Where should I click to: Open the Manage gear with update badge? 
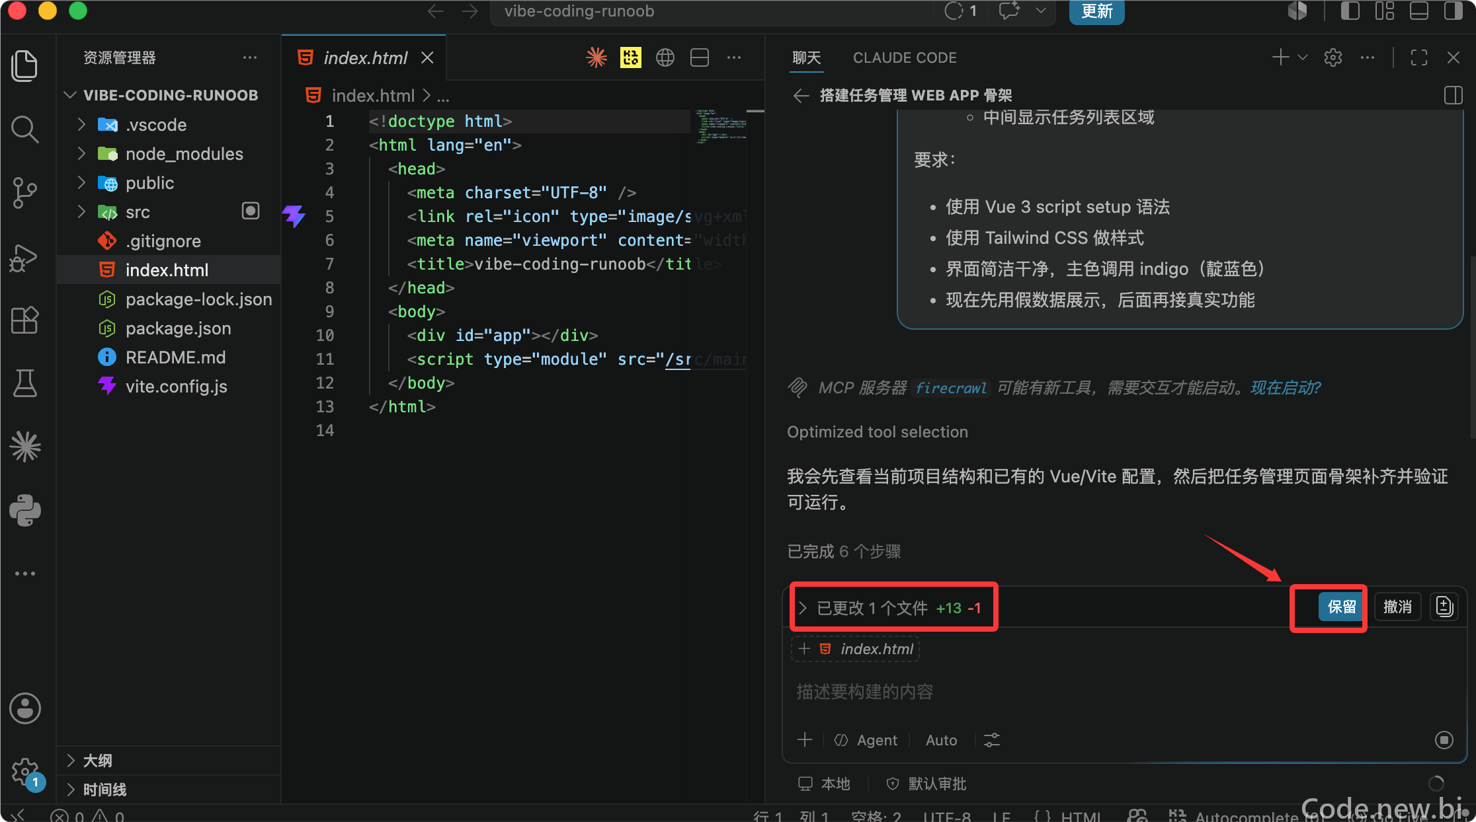click(x=26, y=773)
